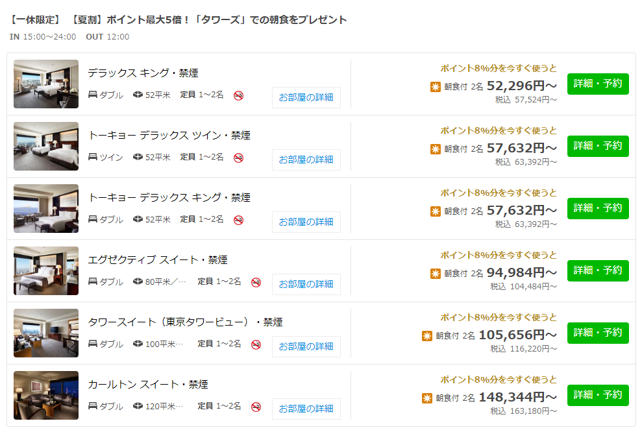The height and width of the screenshot is (432, 642).
Task: Open お部屋の詳細 for トーキョー デラックス キング
Action: 306,222
